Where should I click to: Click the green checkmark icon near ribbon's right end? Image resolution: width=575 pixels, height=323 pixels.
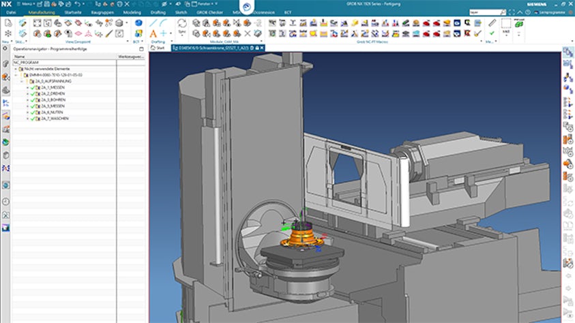492,33
